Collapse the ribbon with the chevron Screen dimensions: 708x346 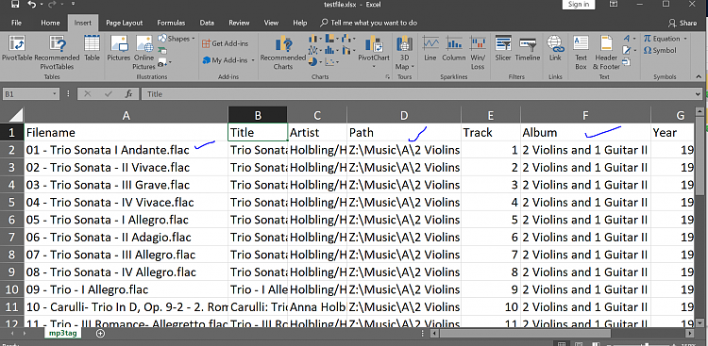(x=699, y=77)
